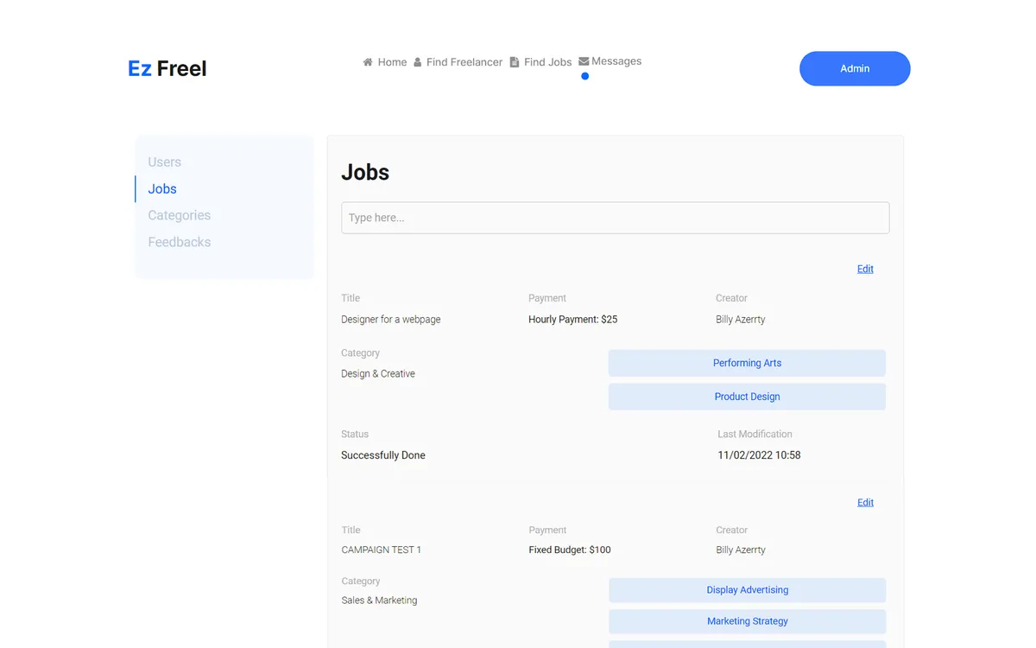The height and width of the screenshot is (648, 1036).
Task: Click the Jobs page heading
Action: [365, 172]
